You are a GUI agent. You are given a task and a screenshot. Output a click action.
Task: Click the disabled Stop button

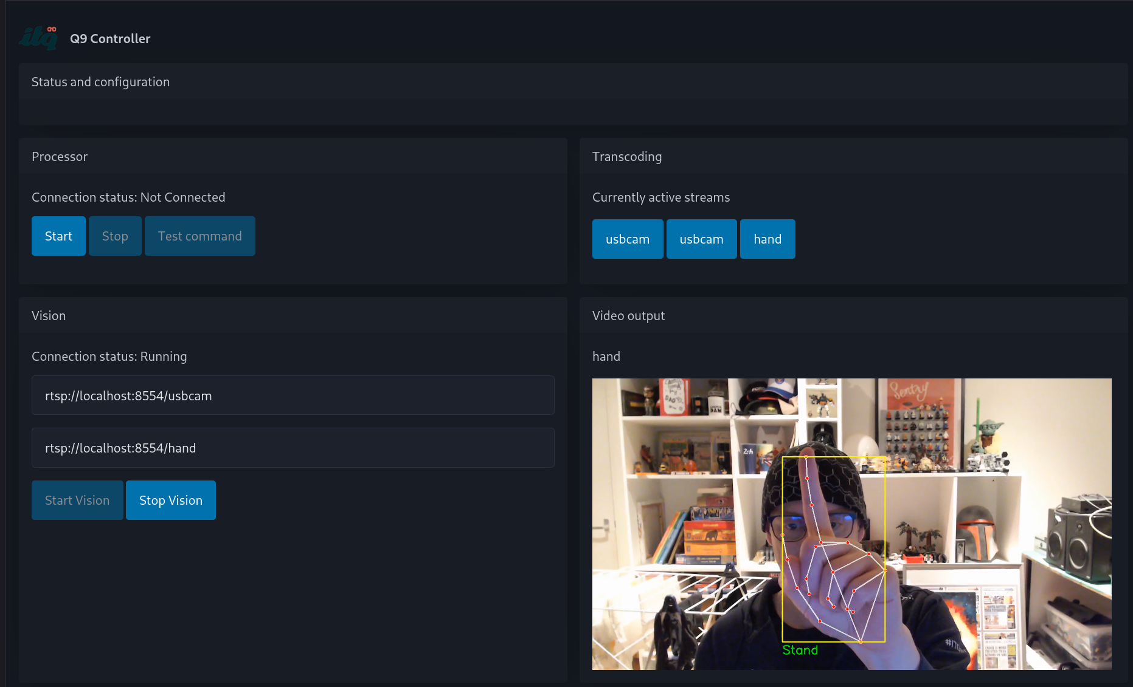coord(115,236)
